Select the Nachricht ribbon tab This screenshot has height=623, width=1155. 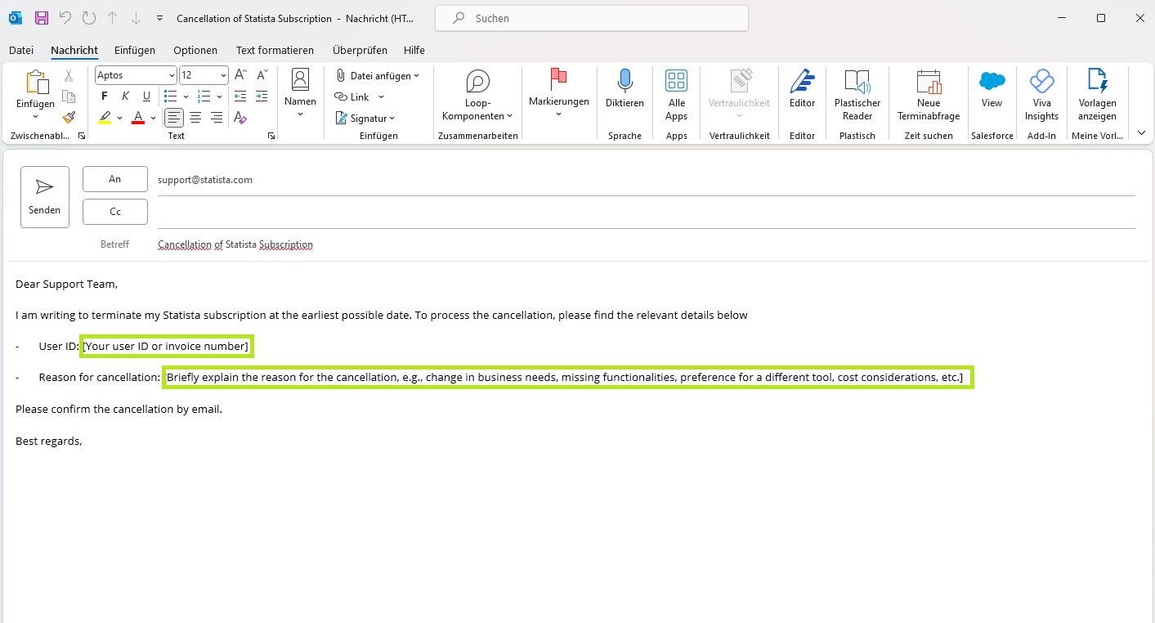click(74, 50)
